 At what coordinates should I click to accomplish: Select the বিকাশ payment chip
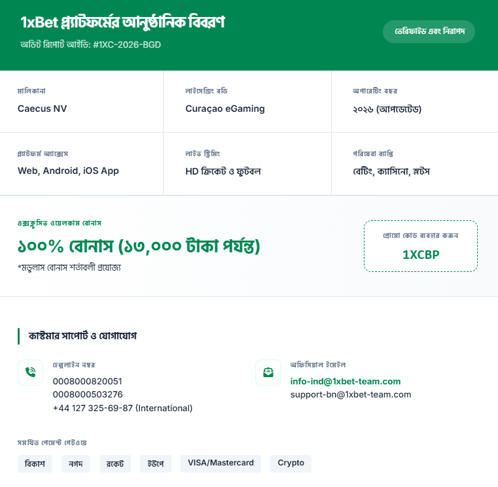[35, 463]
